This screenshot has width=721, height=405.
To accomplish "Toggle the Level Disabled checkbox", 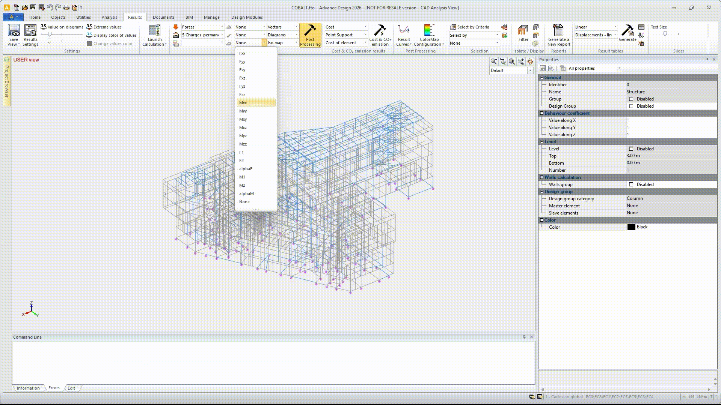I will (x=631, y=149).
